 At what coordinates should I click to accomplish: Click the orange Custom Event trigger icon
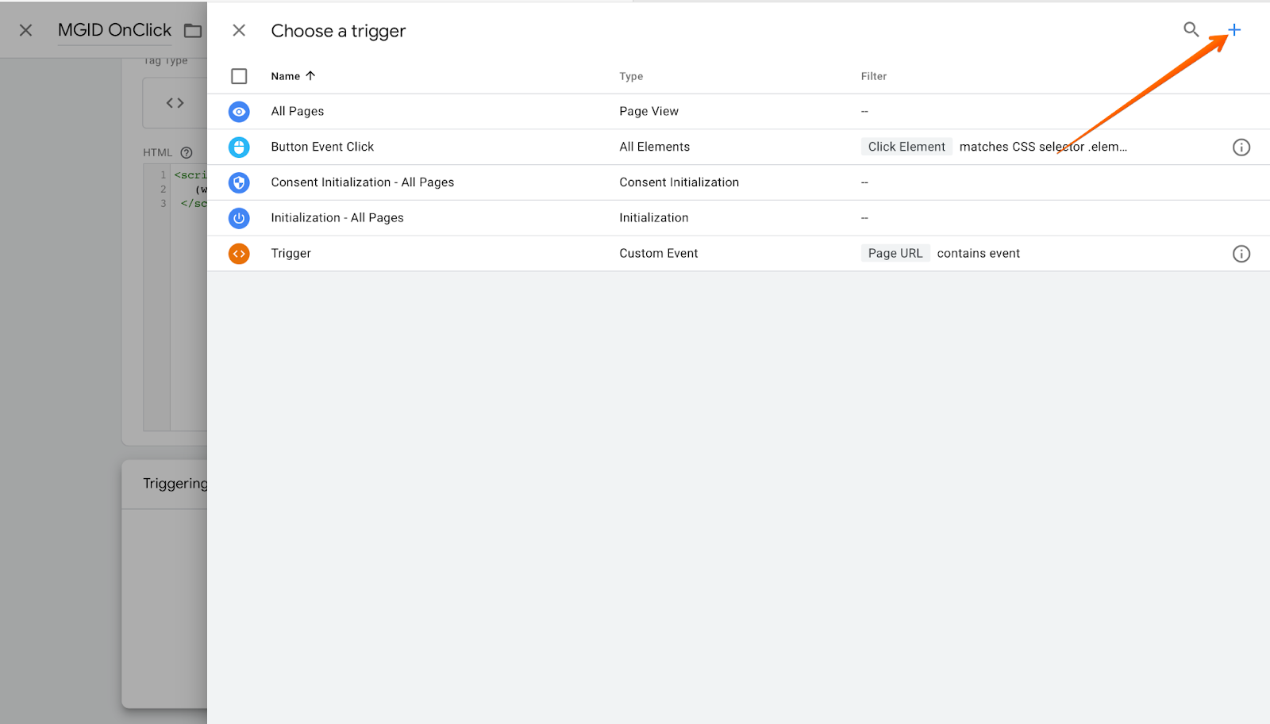tap(239, 254)
